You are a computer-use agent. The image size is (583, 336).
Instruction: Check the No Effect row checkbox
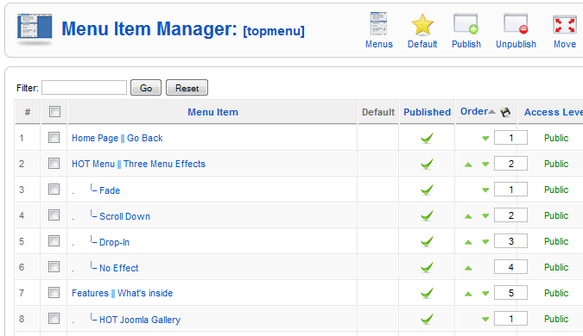[x=54, y=267]
